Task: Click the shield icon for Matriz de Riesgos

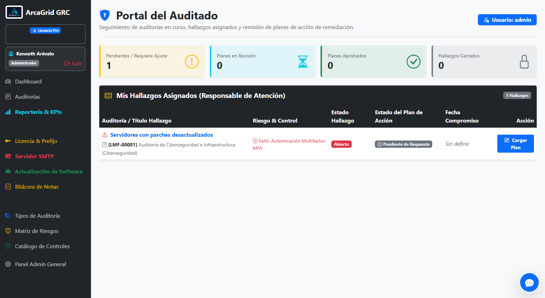Action: (x=8, y=231)
